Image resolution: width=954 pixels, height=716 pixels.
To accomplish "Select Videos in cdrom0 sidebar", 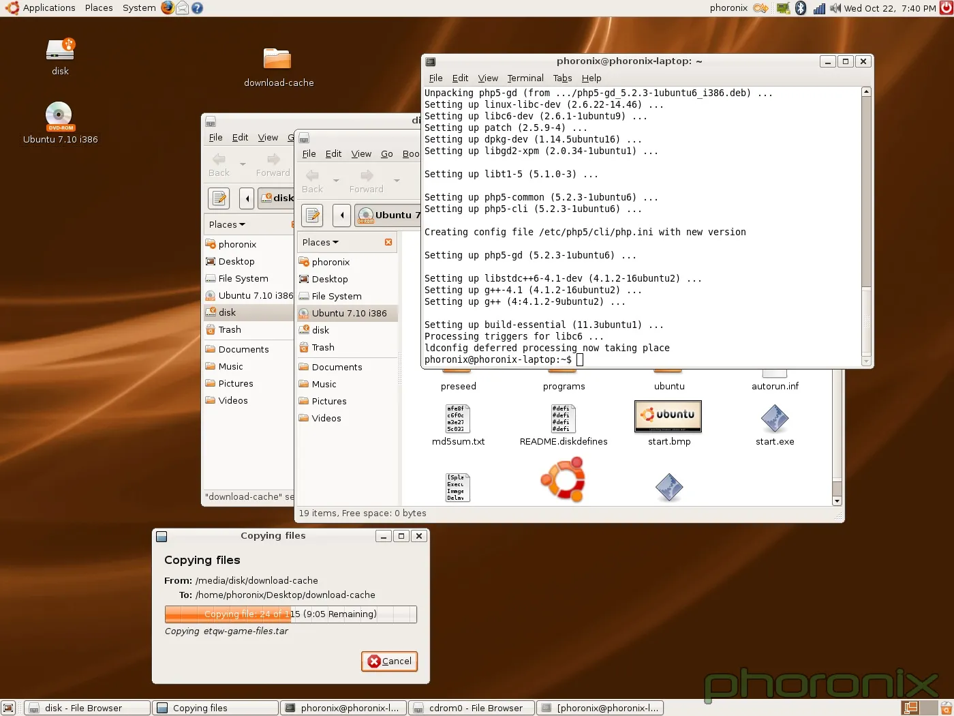I will click(x=348, y=418).
